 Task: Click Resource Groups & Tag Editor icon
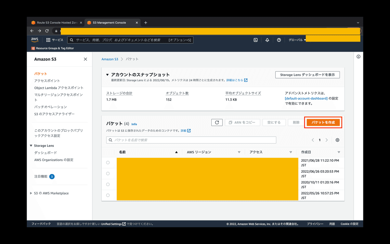[33, 48]
